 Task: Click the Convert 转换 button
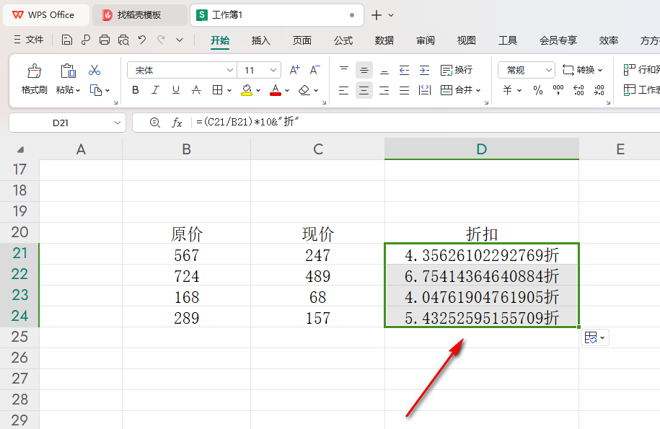tap(583, 70)
